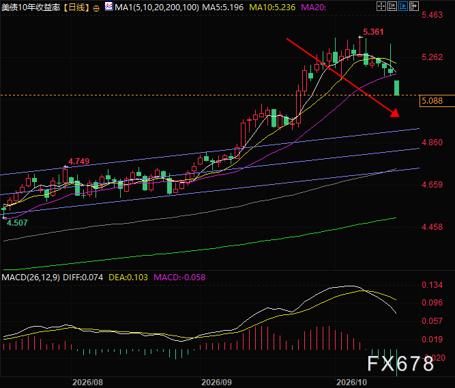455x388 pixels.
Task: Open the MA1(5,10,20,200,100) parameters
Action: click(x=157, y=8)
